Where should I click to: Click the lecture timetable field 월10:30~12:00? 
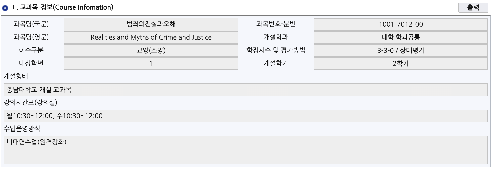pyautogui.click(x=245, y=116)
